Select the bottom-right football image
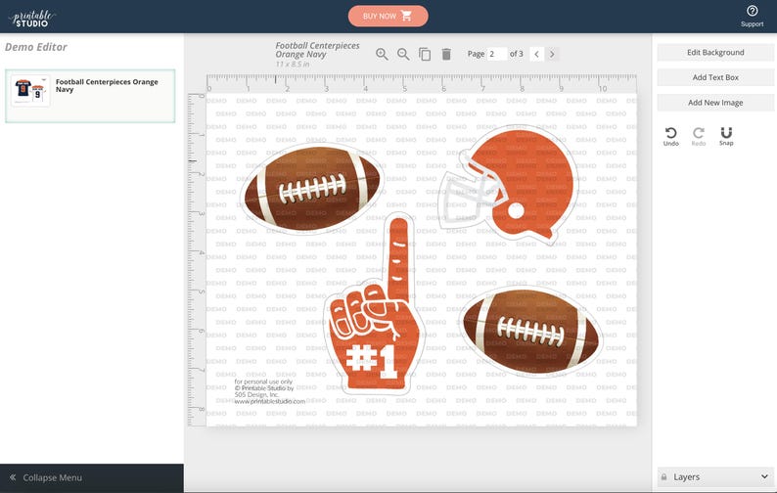777x493 pixels. 530,331
